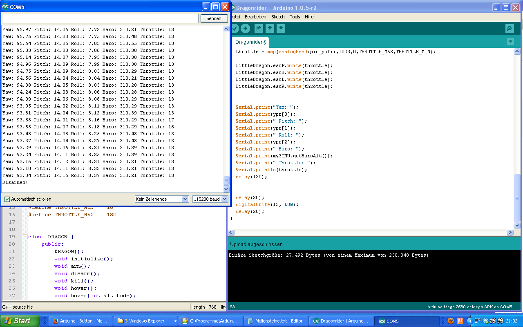
Task: Click the serial monitor vertical scrollbar thumb
Action: (226, 180)
